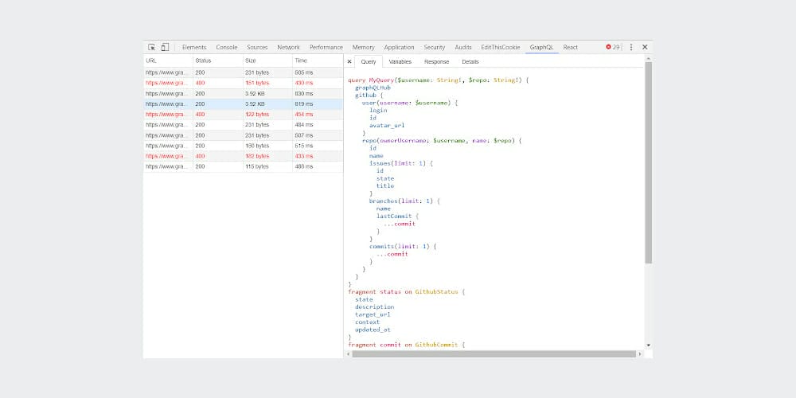796x398 pixels.
Task: Open the Memory tab
Action: click(364, 47)
